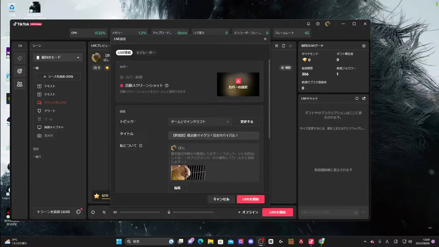The height and width of the screenshot is (247, 439).
Task: Click the カバーの設定 thumbnail
Action: tap(238, 84)
